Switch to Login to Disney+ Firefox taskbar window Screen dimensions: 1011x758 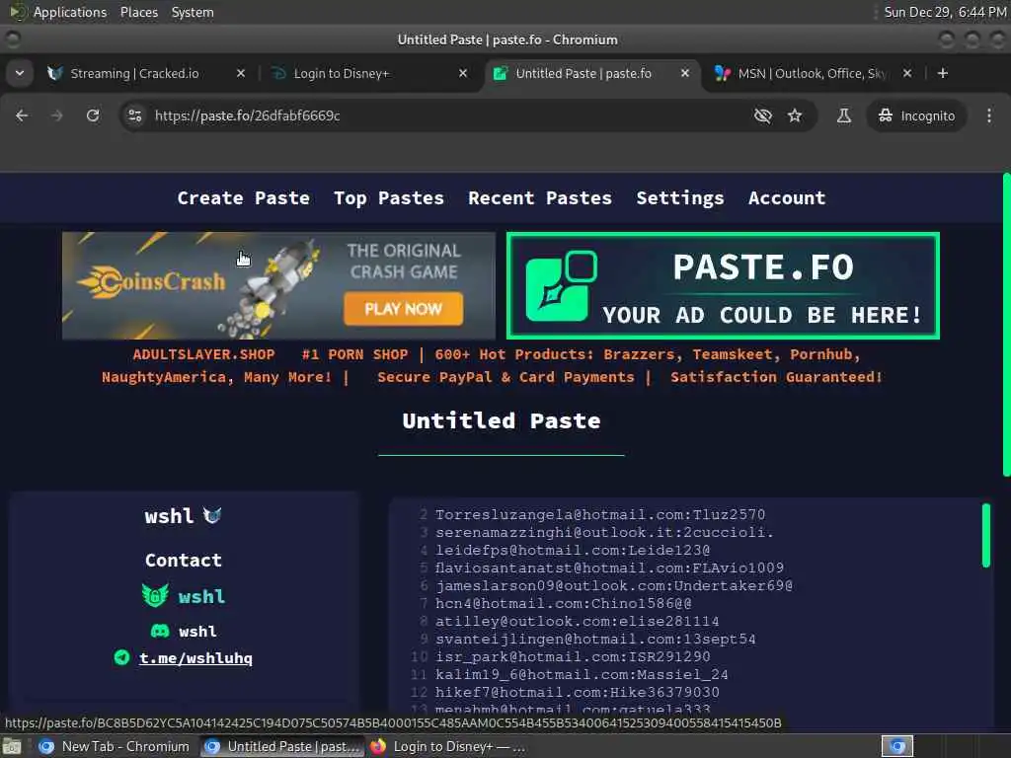pyautogui.click(x=448, y=746)
